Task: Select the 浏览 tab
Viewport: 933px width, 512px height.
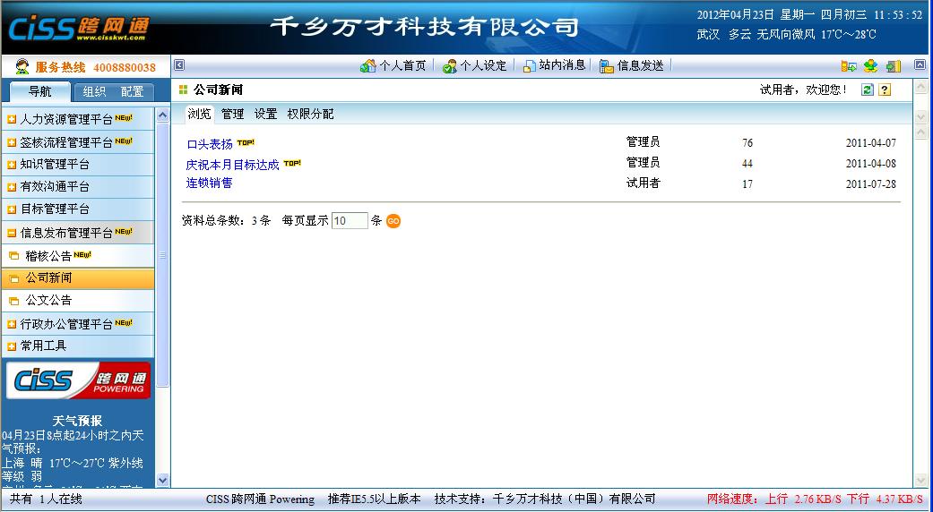Action: 199,114
